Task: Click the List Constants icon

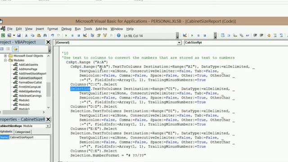Action: tap(229, 36)
